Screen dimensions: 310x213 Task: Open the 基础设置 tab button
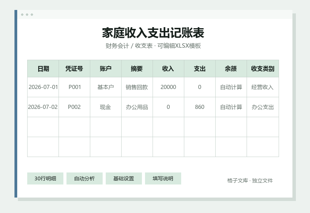124,179
